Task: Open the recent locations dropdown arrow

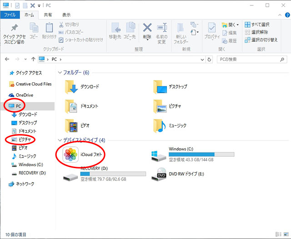Action: click(x=25, y=60)
